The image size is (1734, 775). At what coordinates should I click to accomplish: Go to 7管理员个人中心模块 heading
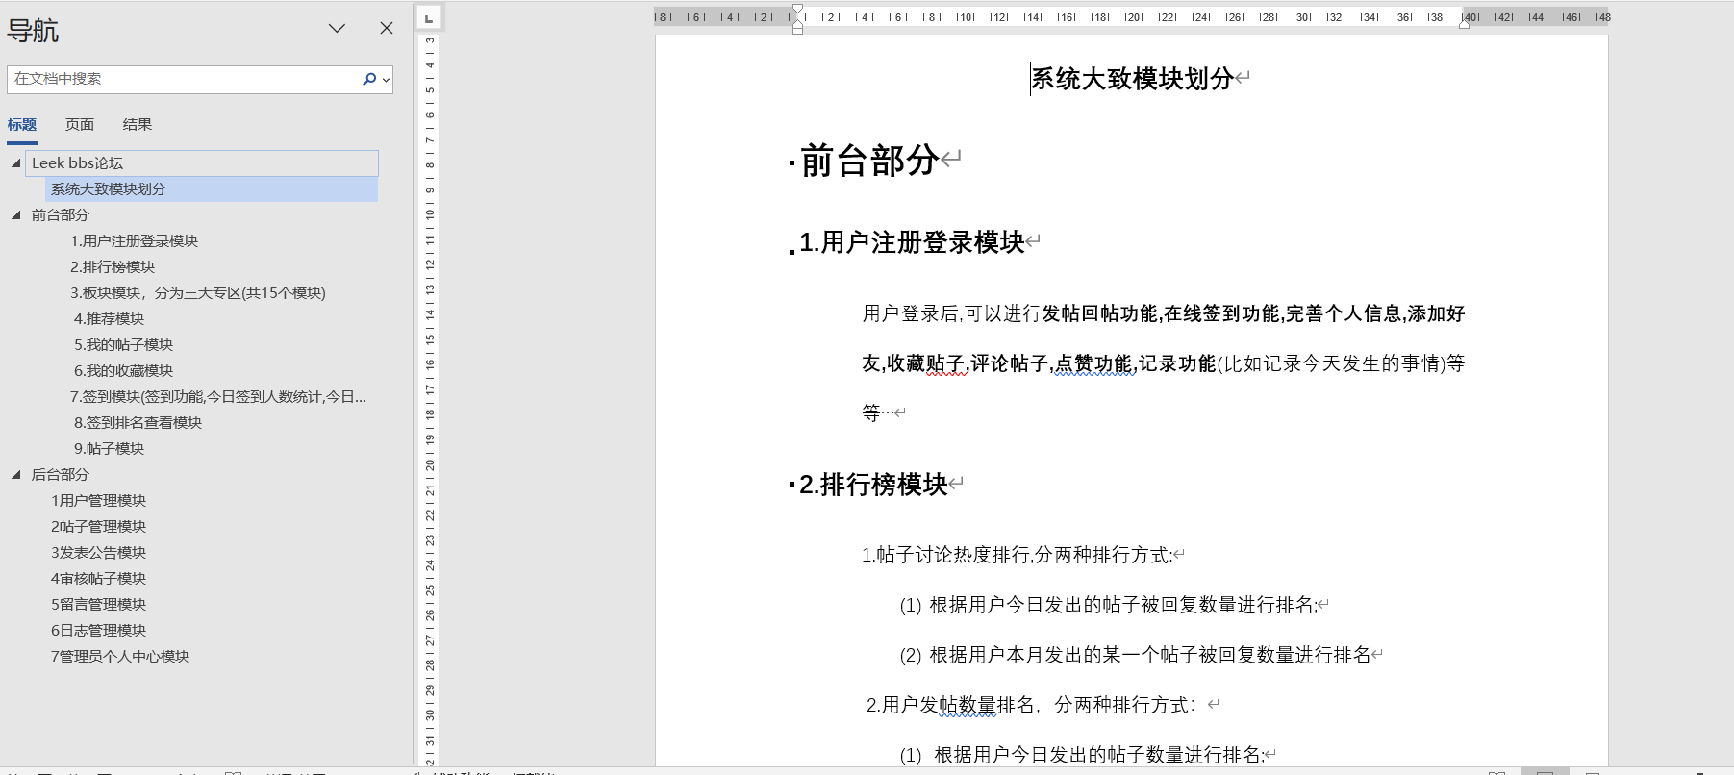tap(120, 657)
